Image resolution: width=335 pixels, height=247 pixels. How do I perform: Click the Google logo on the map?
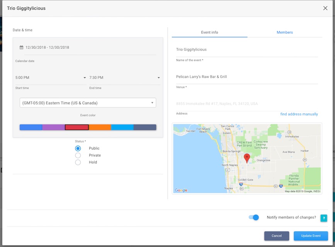tap(181, 190)
